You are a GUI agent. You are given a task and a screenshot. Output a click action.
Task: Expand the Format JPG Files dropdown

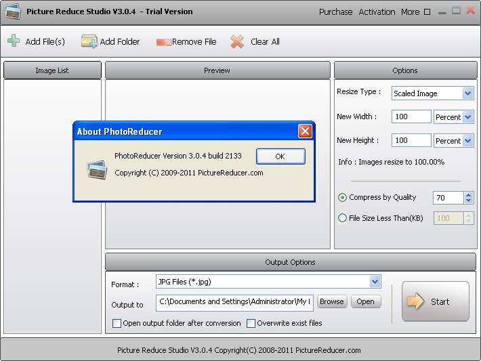pyautogui.click(x=375, y=282)
